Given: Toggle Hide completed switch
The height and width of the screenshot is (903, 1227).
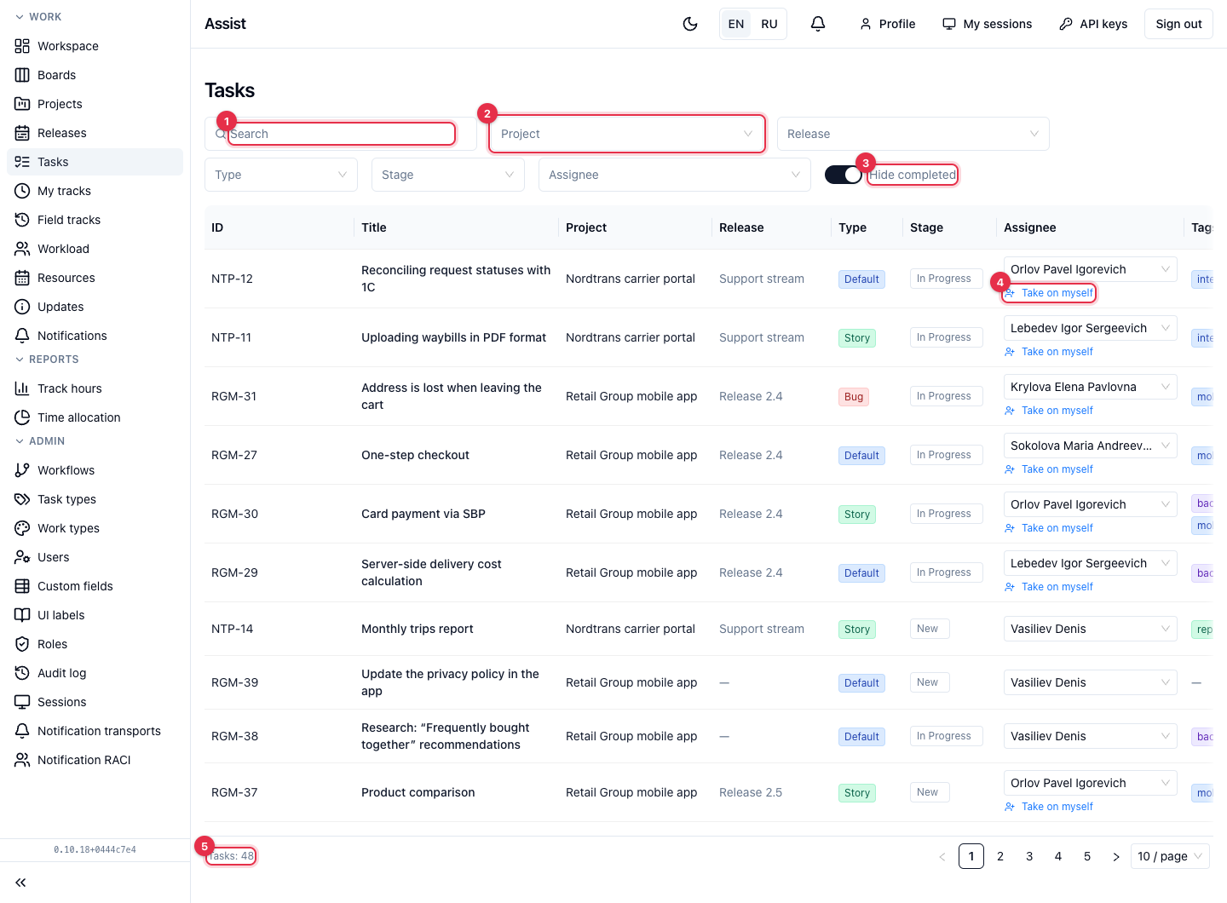Looking at the screenshot, I should tap(844, 175).
